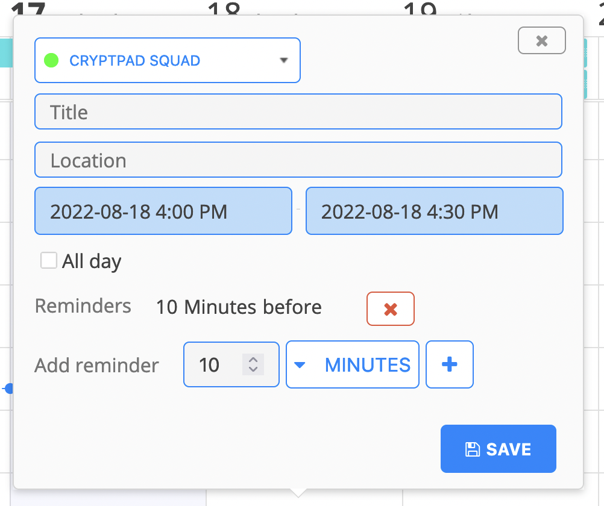The height and width of the screenshot is (506, 604).
Task: Toggle All day for the event
Action: coord(48,260)
